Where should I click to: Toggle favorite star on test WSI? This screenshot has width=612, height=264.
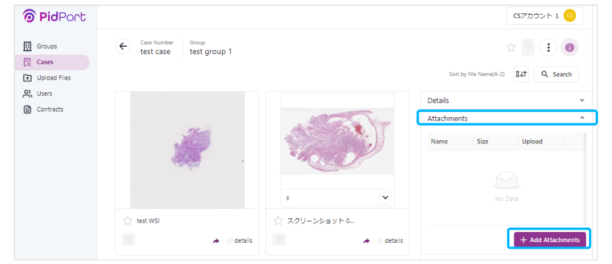(127, 221)
